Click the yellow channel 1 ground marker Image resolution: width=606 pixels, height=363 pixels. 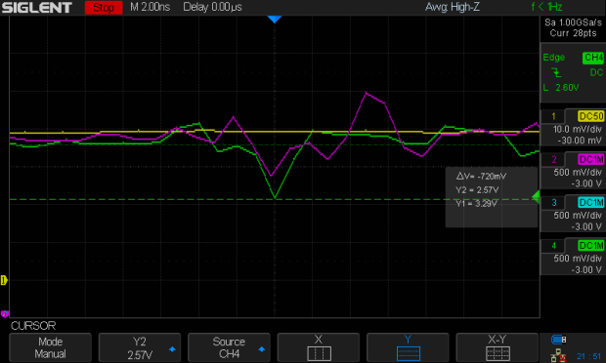(x=4, y=280)
